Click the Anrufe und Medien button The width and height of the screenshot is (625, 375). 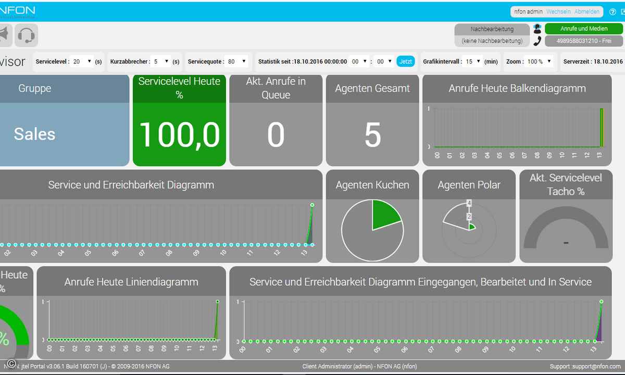coord(584,29)
